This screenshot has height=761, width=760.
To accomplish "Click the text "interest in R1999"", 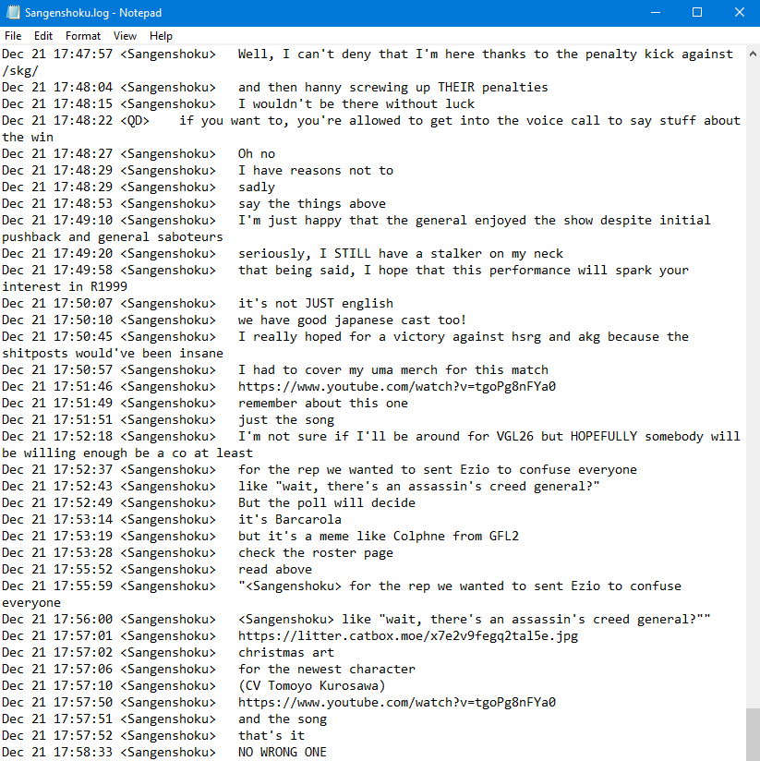I will tap(65, 287).
